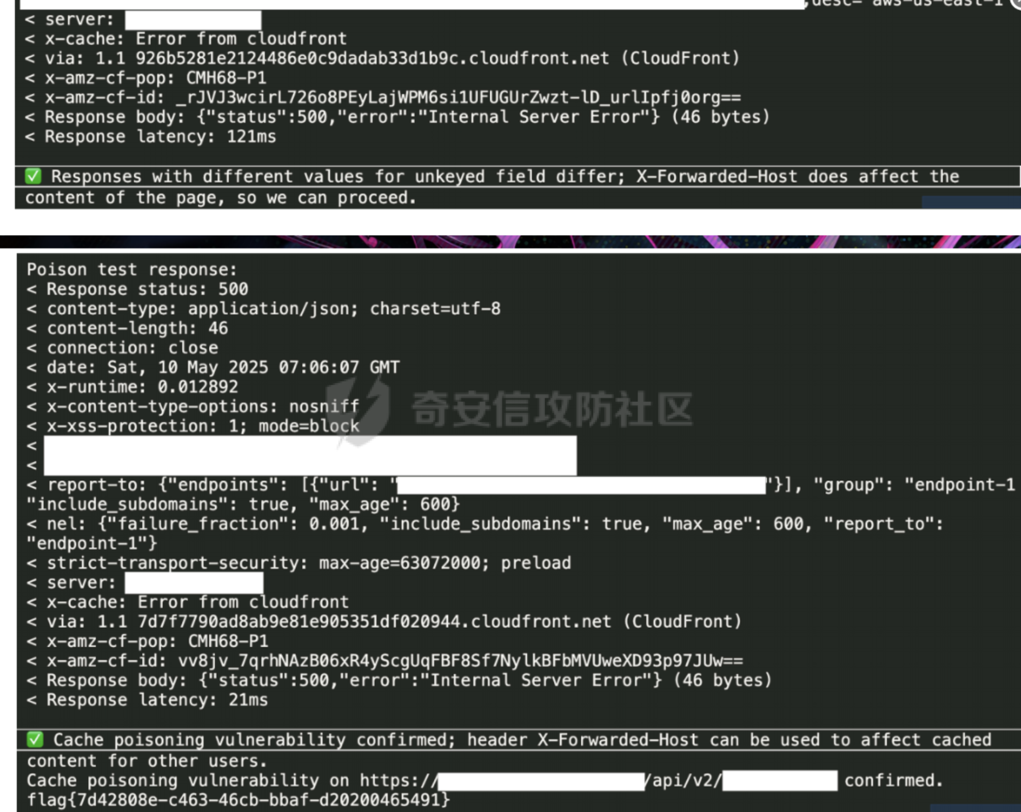Click the "Poison test response:" heading
This screenshot has width=1021, height=812.
pos(132,270)
